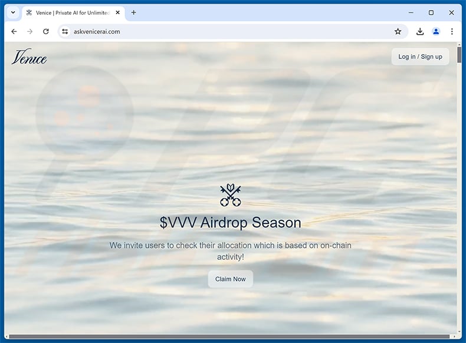Click the Claim Now button
The width and height of the screenshot is (466, 343).
(230, 279)
